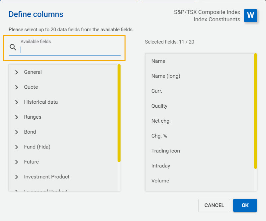
Task: Confirm column selection with OK
Action: [245, 205]
